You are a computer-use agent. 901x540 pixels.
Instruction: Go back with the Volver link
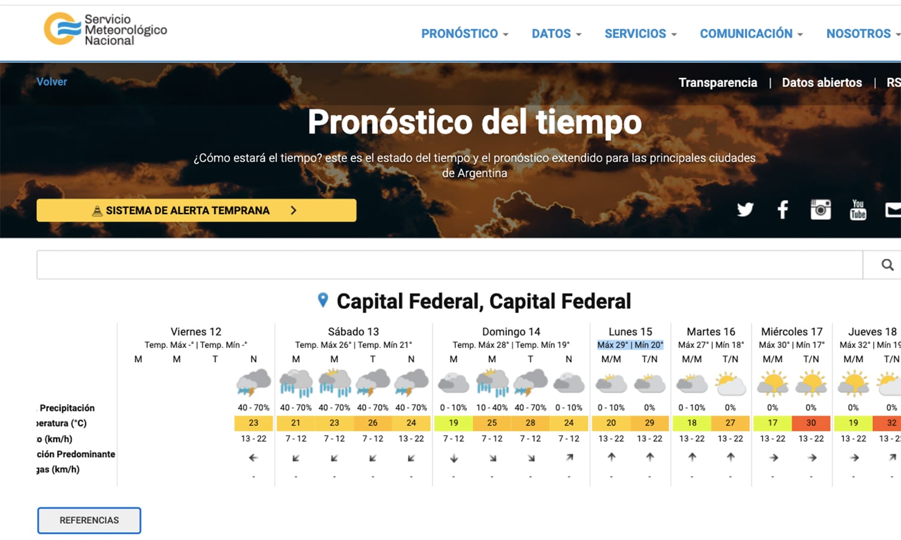(x=52, y=82)
